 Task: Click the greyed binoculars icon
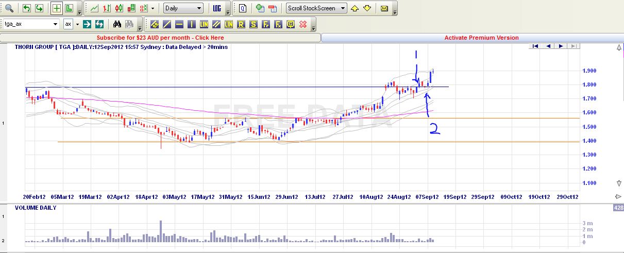point(129,24)
